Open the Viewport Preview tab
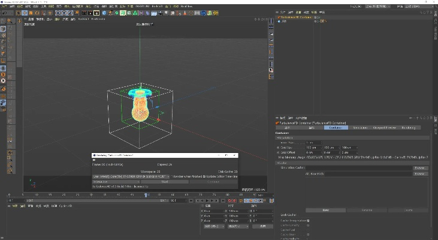 385,128
